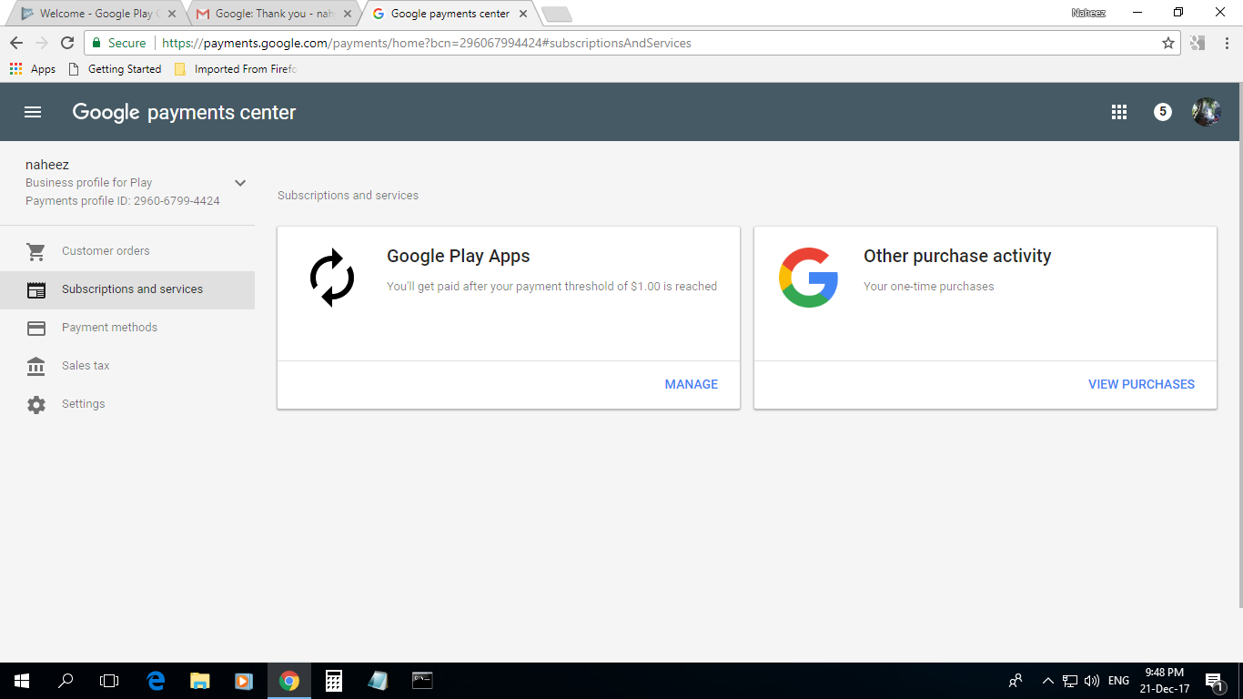Image resolution: width=1243 pixels, height=699 pixels.
Task: Click the Other purchase activity card title
Action: pos(957,256)
